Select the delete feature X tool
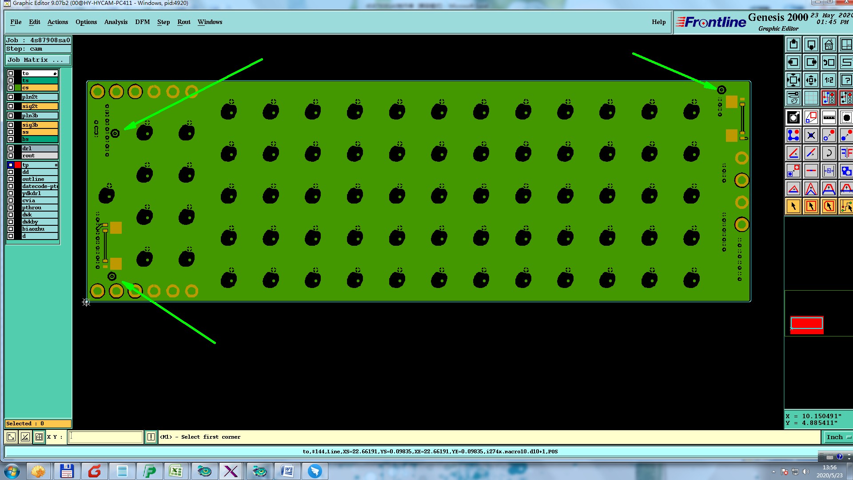Image resolution: width=853 pixels, height=480 pixels. [x=811, y=135]
